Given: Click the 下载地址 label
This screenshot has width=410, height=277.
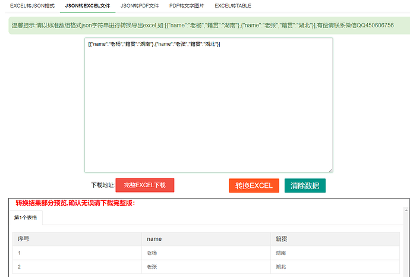Looking at the screenshot, I should (103, 185).
